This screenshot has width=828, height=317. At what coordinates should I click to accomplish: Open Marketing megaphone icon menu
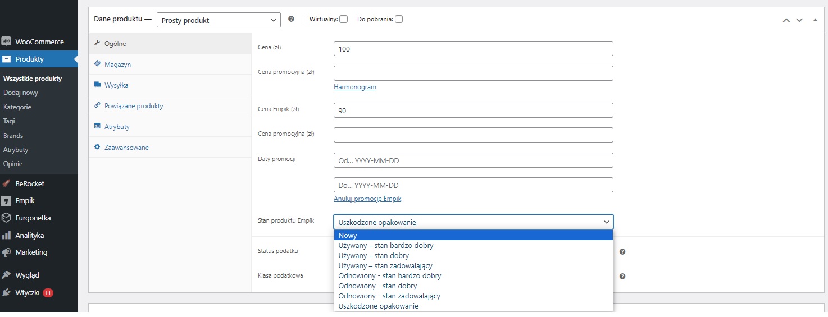[x=6, y=252]
